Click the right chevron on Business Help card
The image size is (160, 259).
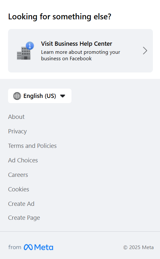click(145, 51)
